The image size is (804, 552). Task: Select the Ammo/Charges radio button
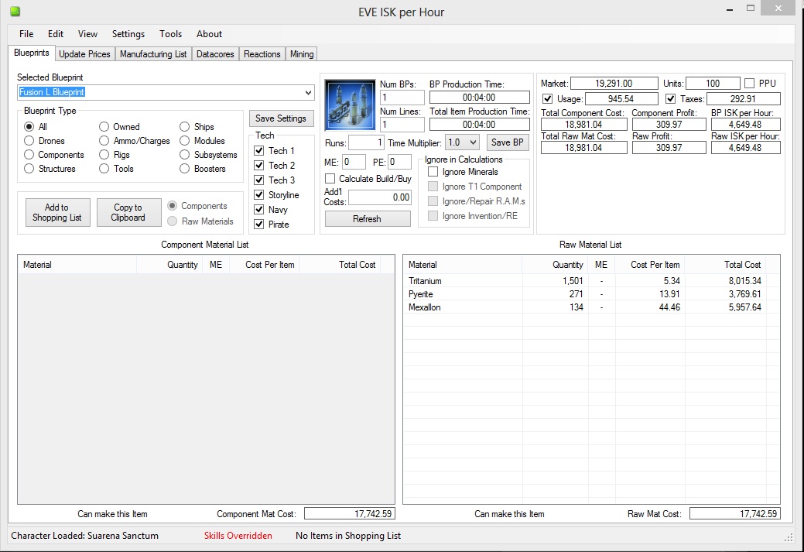tap(104, 141)
